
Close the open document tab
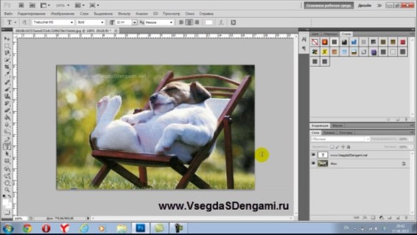tap(116, 31)
